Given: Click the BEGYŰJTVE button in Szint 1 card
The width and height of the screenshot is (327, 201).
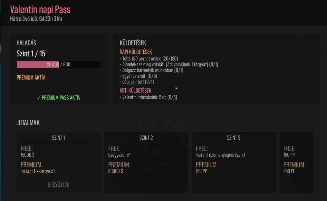Looking at the screenshot, I should (x=58, y=185).
